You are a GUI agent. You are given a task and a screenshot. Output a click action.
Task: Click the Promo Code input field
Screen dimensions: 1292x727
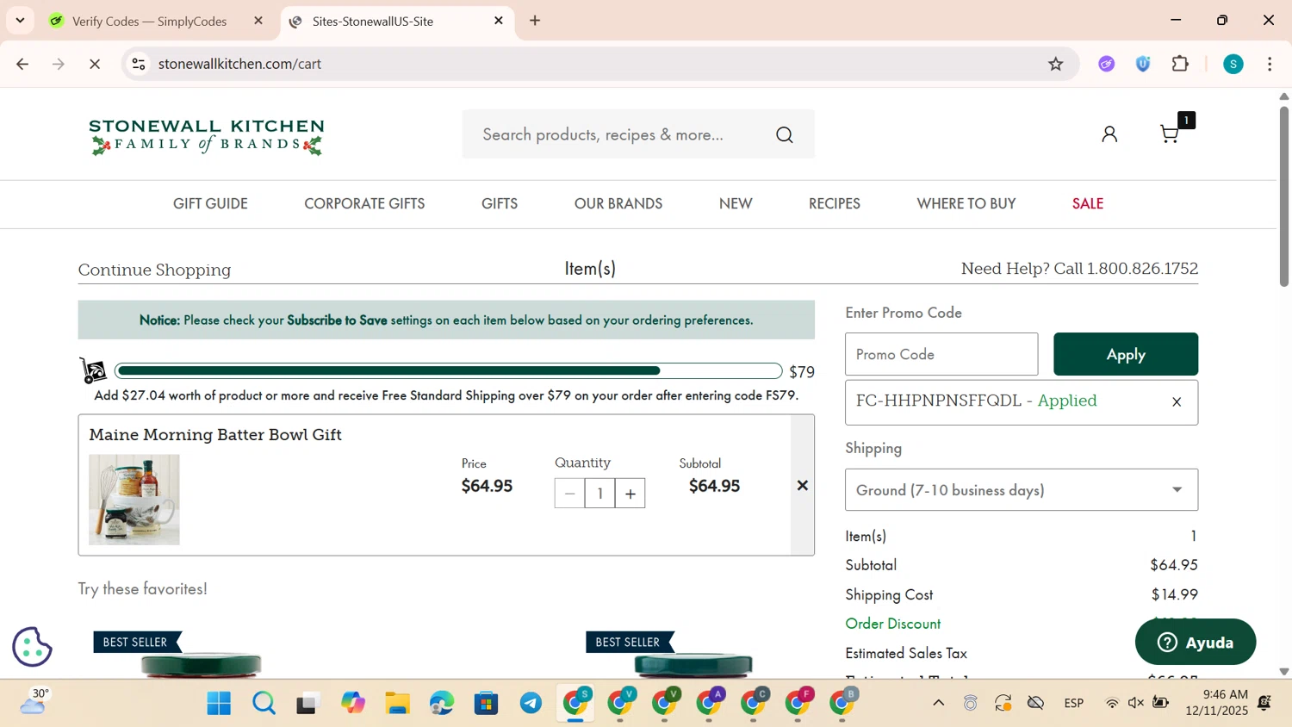[941, 354]
